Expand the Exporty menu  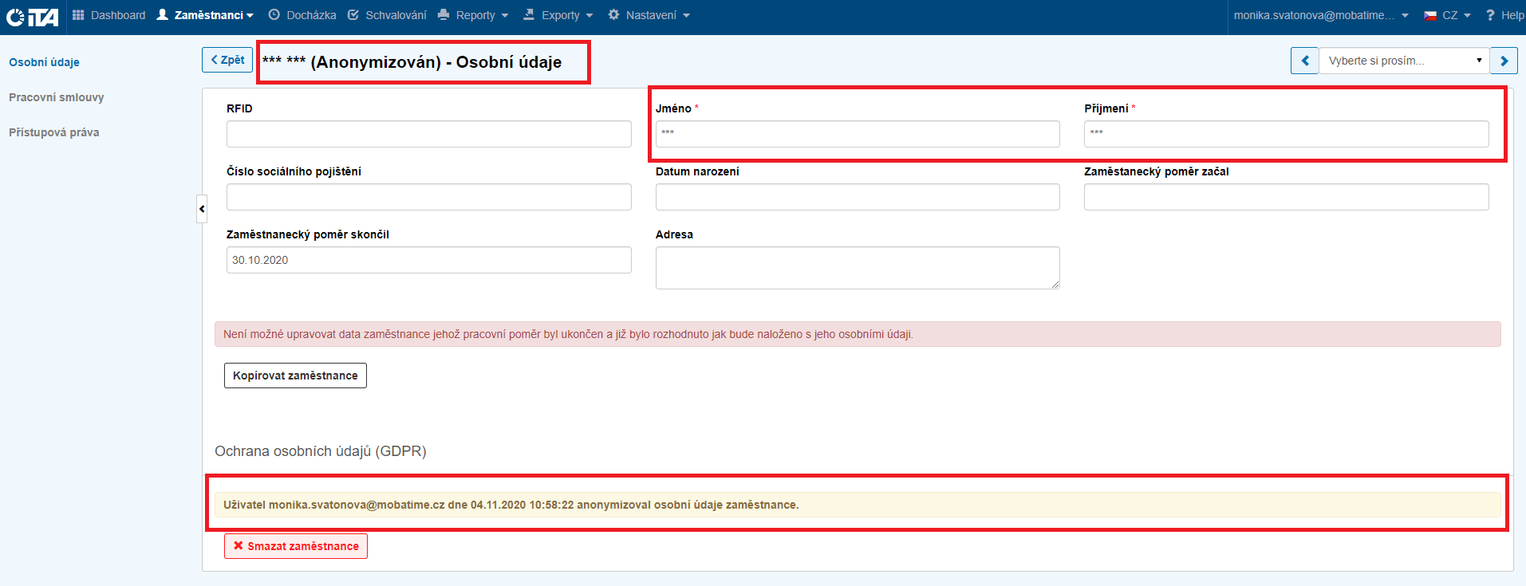click(x=558, y=15)
